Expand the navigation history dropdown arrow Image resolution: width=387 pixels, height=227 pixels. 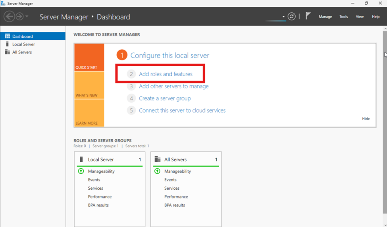[x=27, y=17]
